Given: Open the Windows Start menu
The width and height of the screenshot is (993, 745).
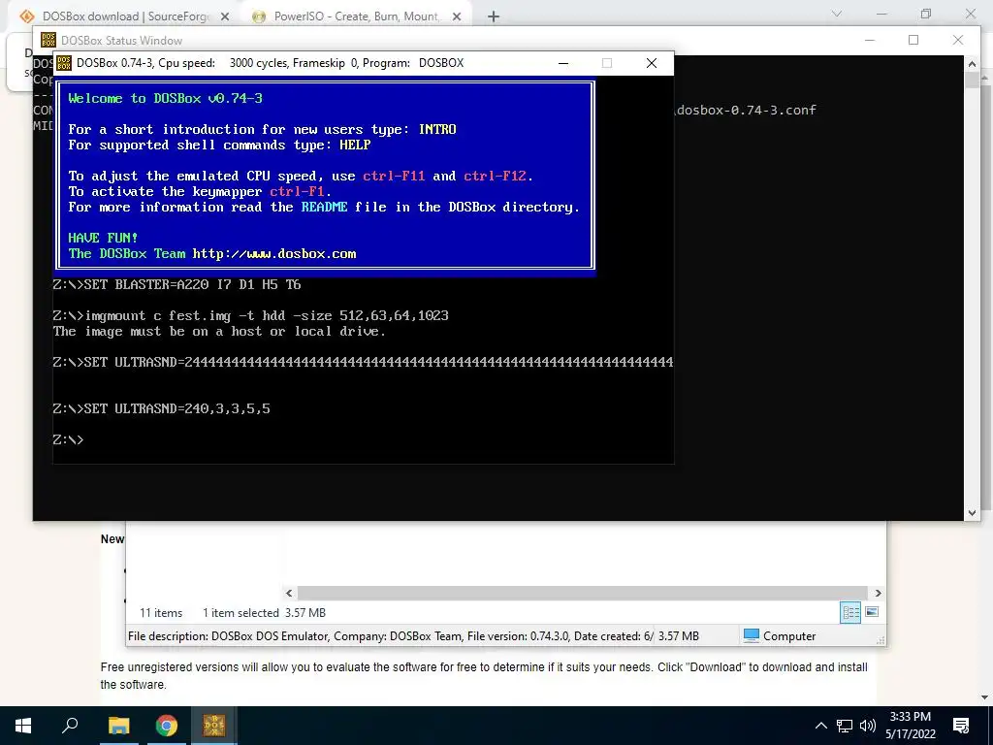Looking at the screenshot, I should [x=23, y=726].
